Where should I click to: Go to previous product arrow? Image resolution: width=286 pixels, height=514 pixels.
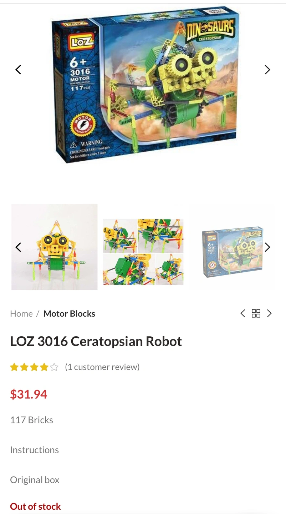click(243, 313)
